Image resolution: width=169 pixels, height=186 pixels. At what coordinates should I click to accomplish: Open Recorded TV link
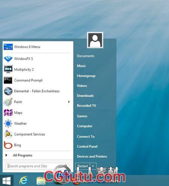click(x=86, y=105)
